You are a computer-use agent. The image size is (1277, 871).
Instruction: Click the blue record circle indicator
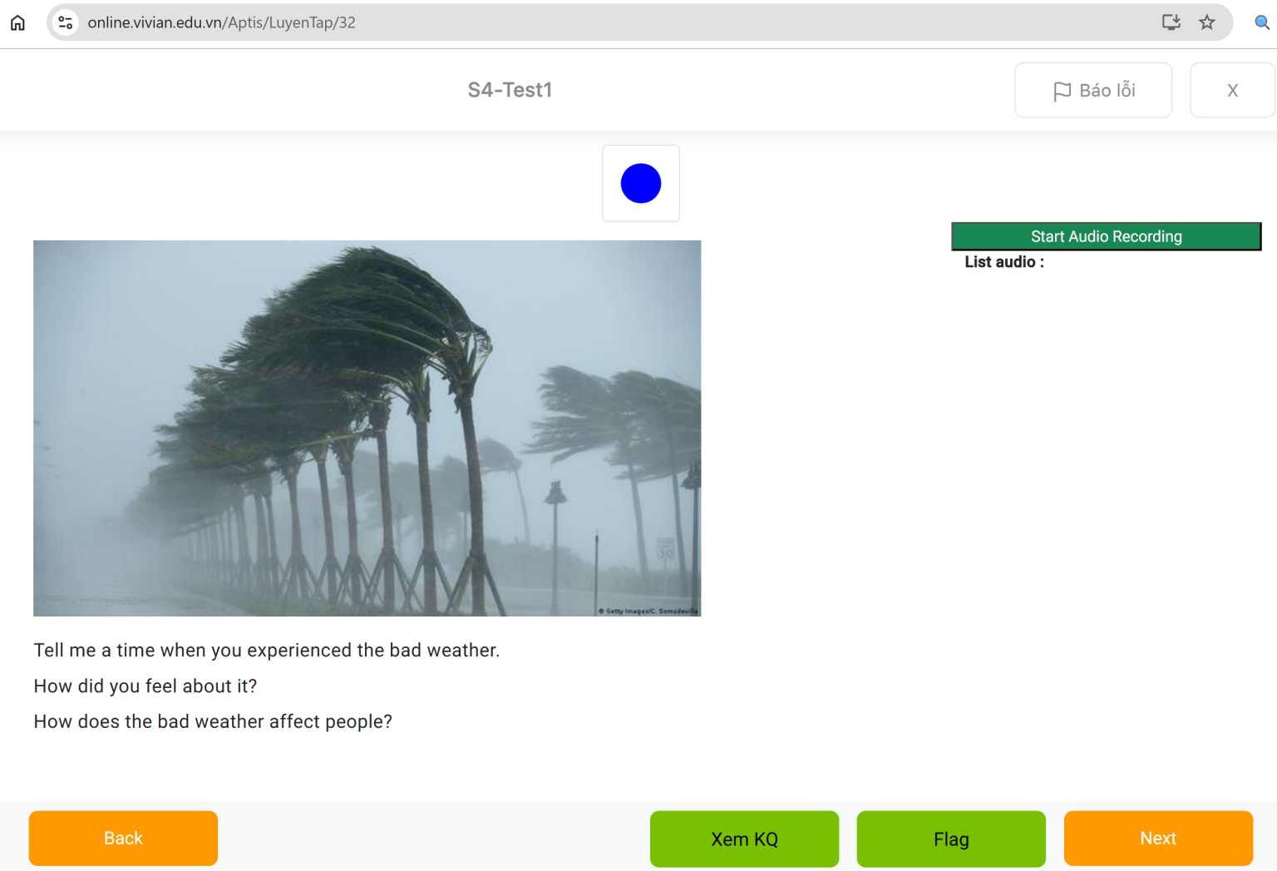[640, 183]
